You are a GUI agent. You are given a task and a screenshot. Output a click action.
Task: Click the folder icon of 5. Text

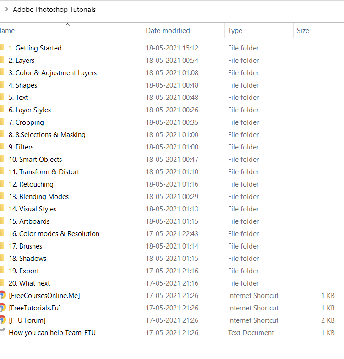2,97
